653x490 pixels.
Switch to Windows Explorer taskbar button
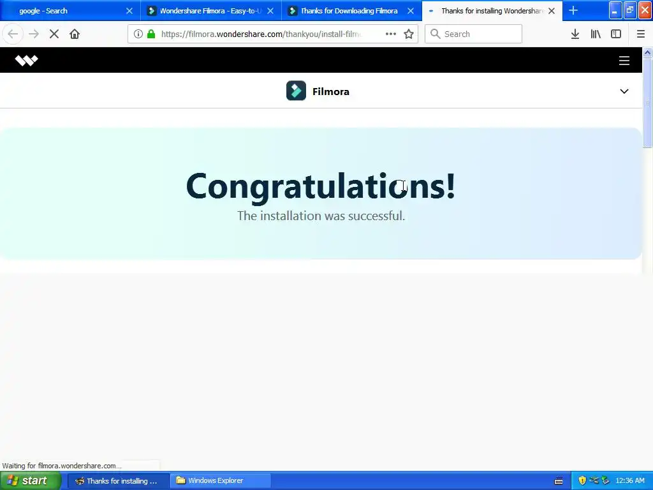(221, 481)
